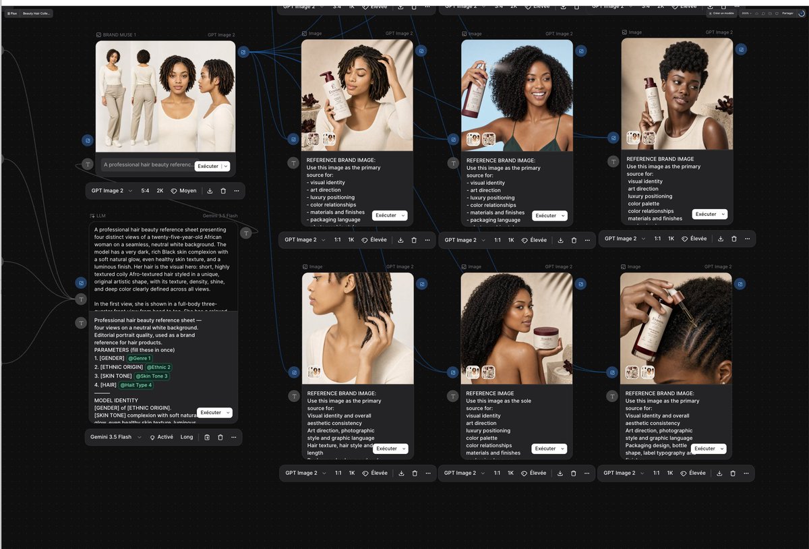Run the BRAND MUSE 1 node with Exécuter

click(208, 166)
